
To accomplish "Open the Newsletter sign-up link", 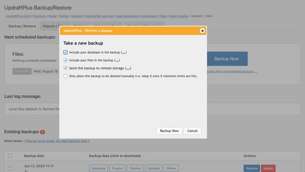I will 99,16.
